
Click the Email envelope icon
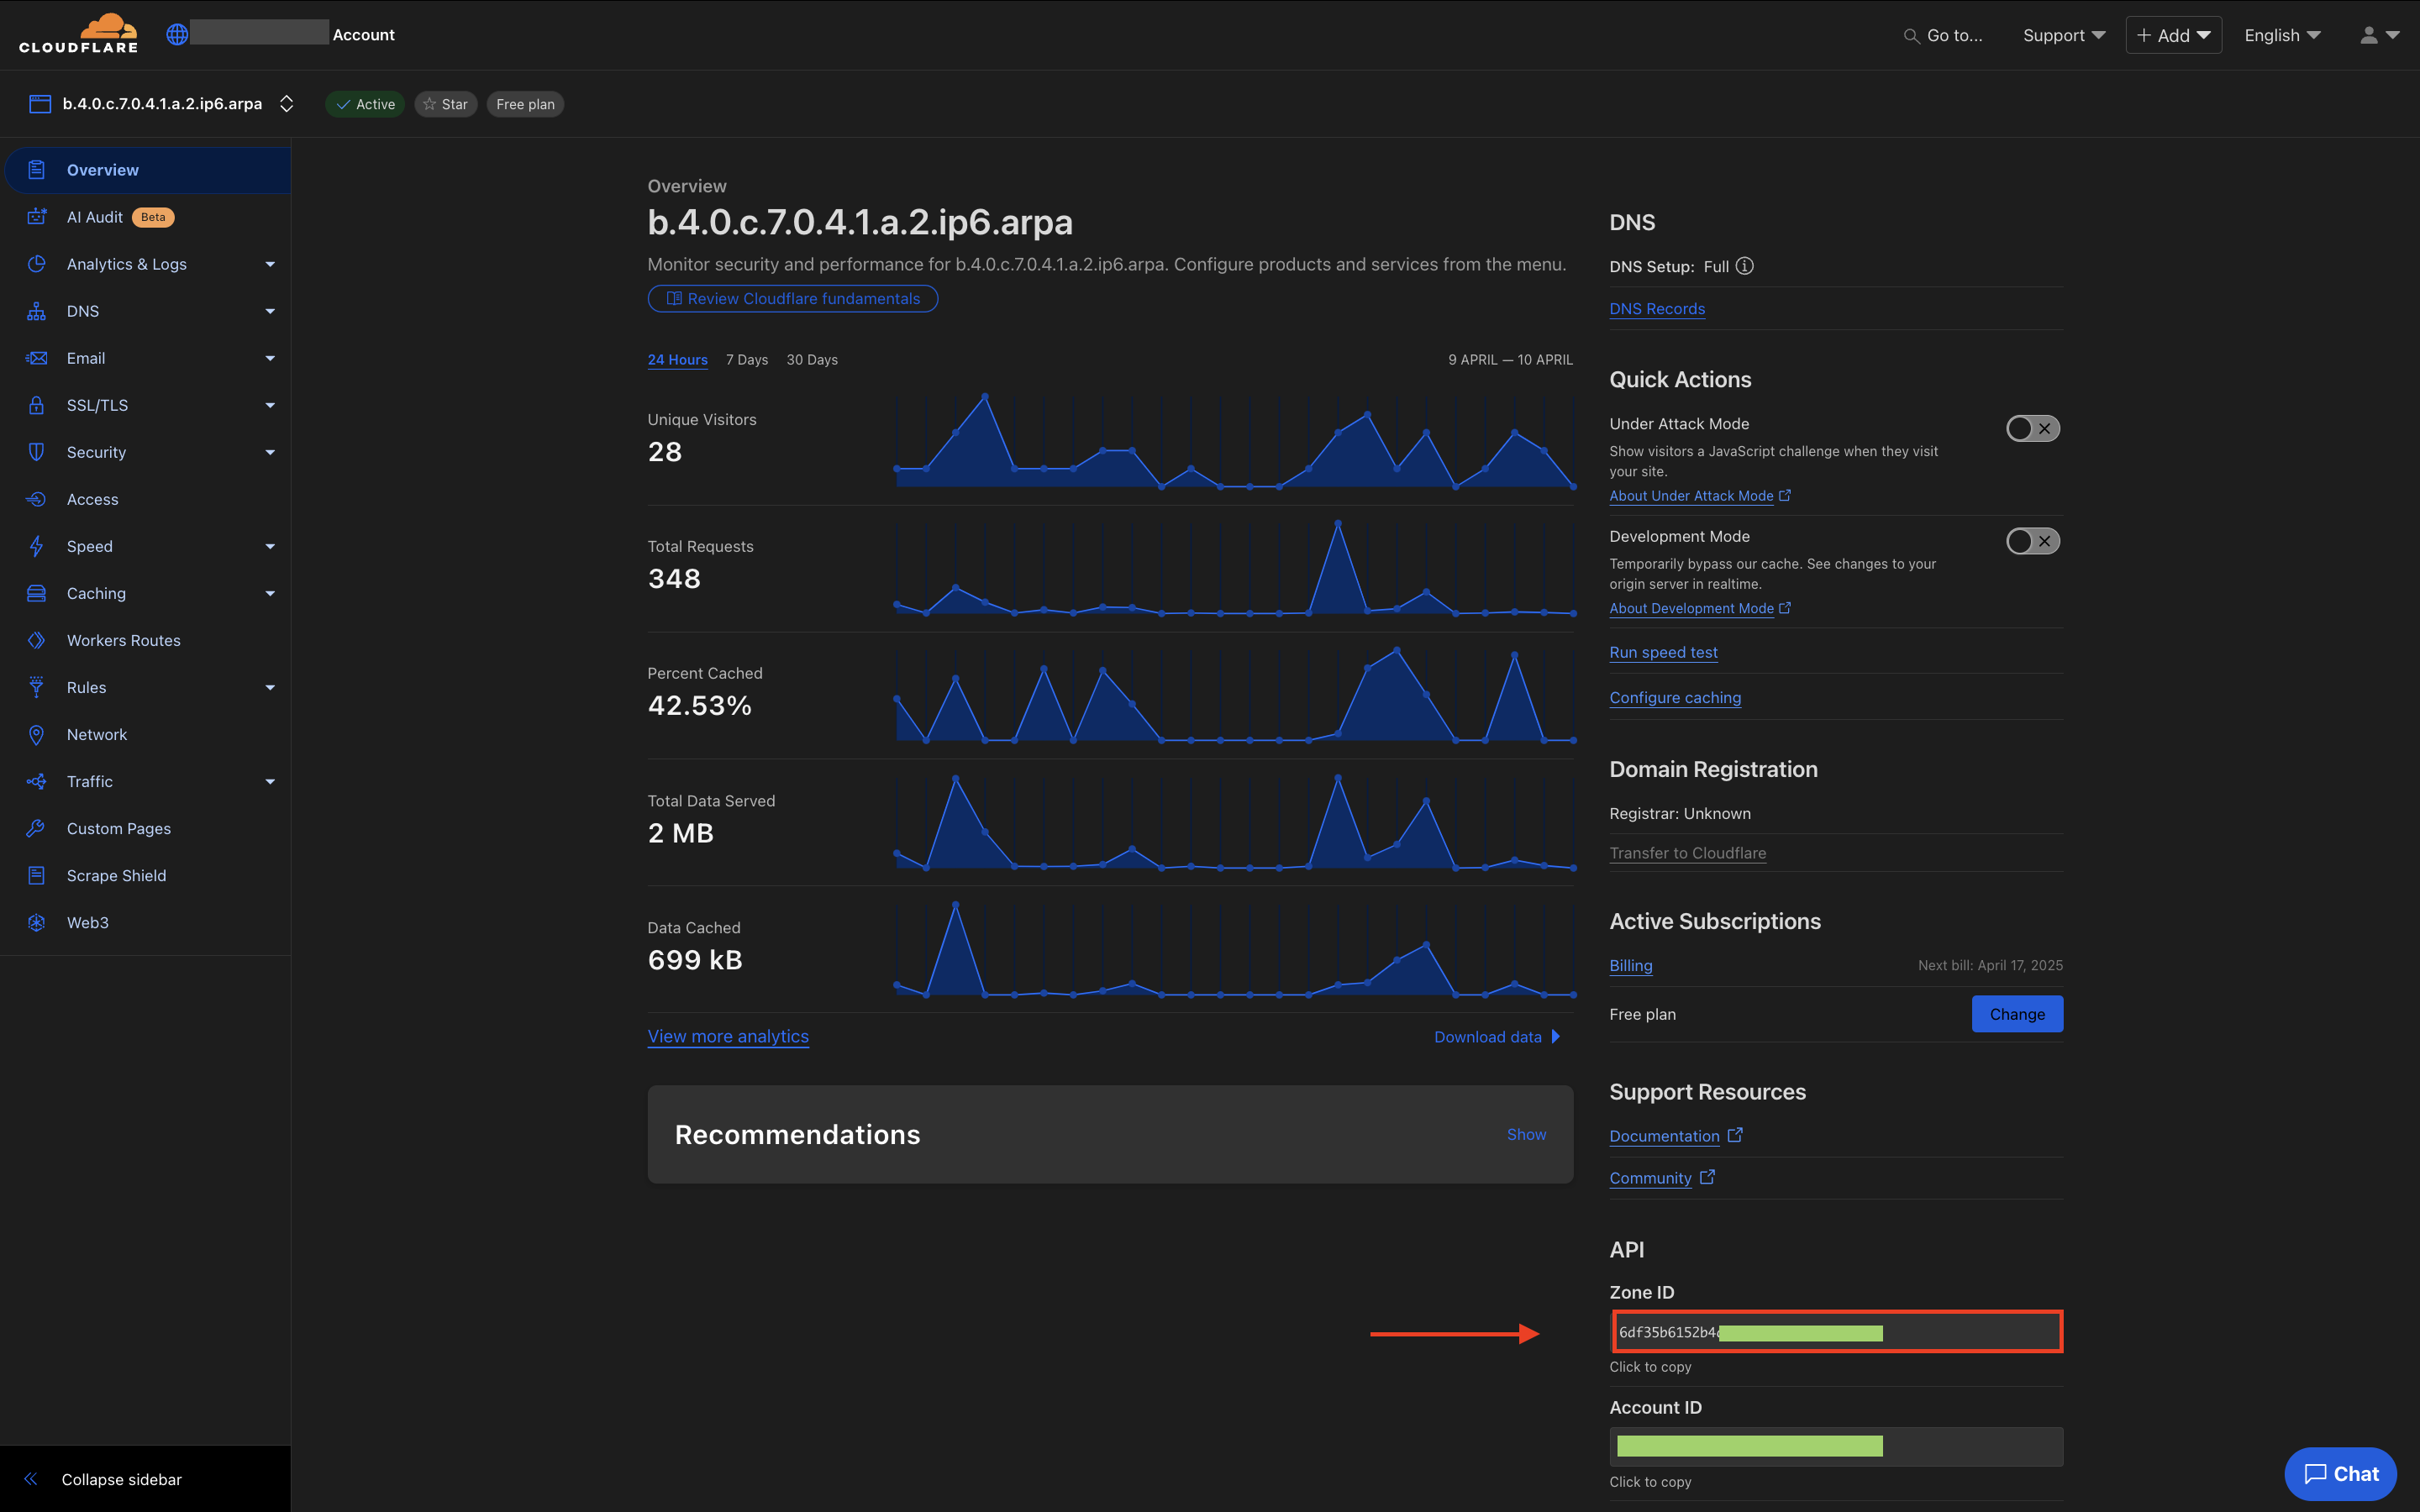(x=37, y=358)
